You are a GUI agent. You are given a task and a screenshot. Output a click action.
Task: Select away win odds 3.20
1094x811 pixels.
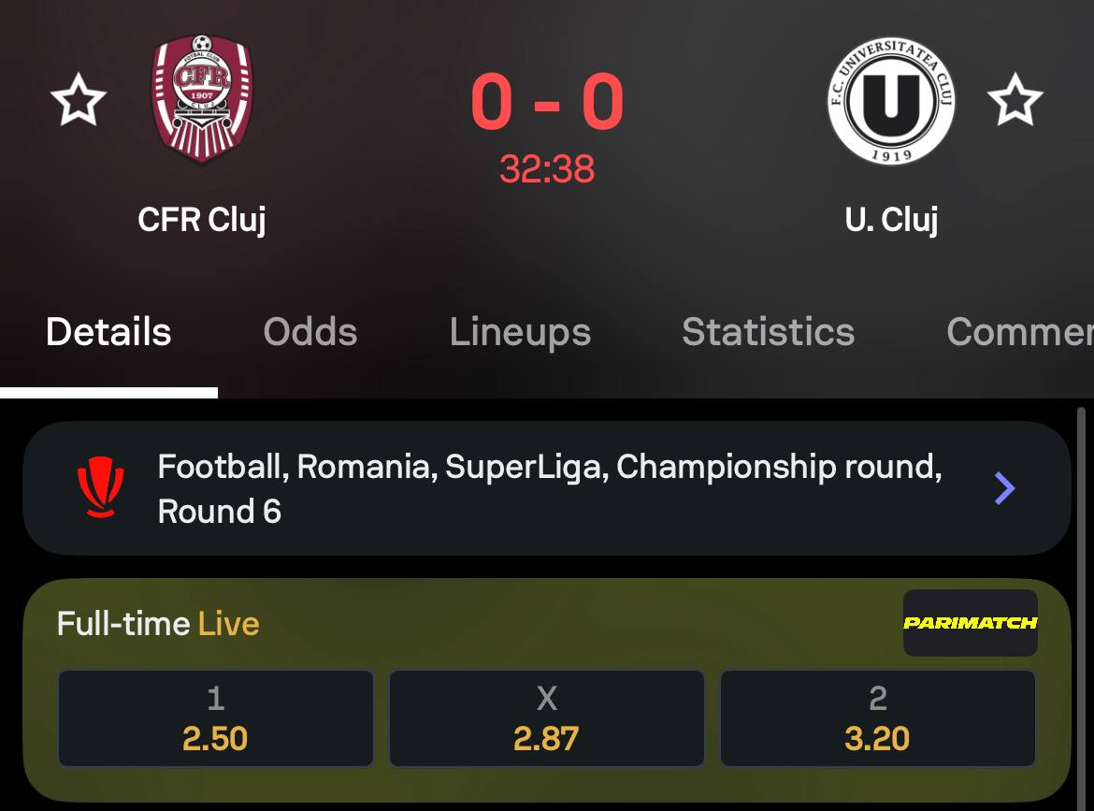[x=877, y=718]
